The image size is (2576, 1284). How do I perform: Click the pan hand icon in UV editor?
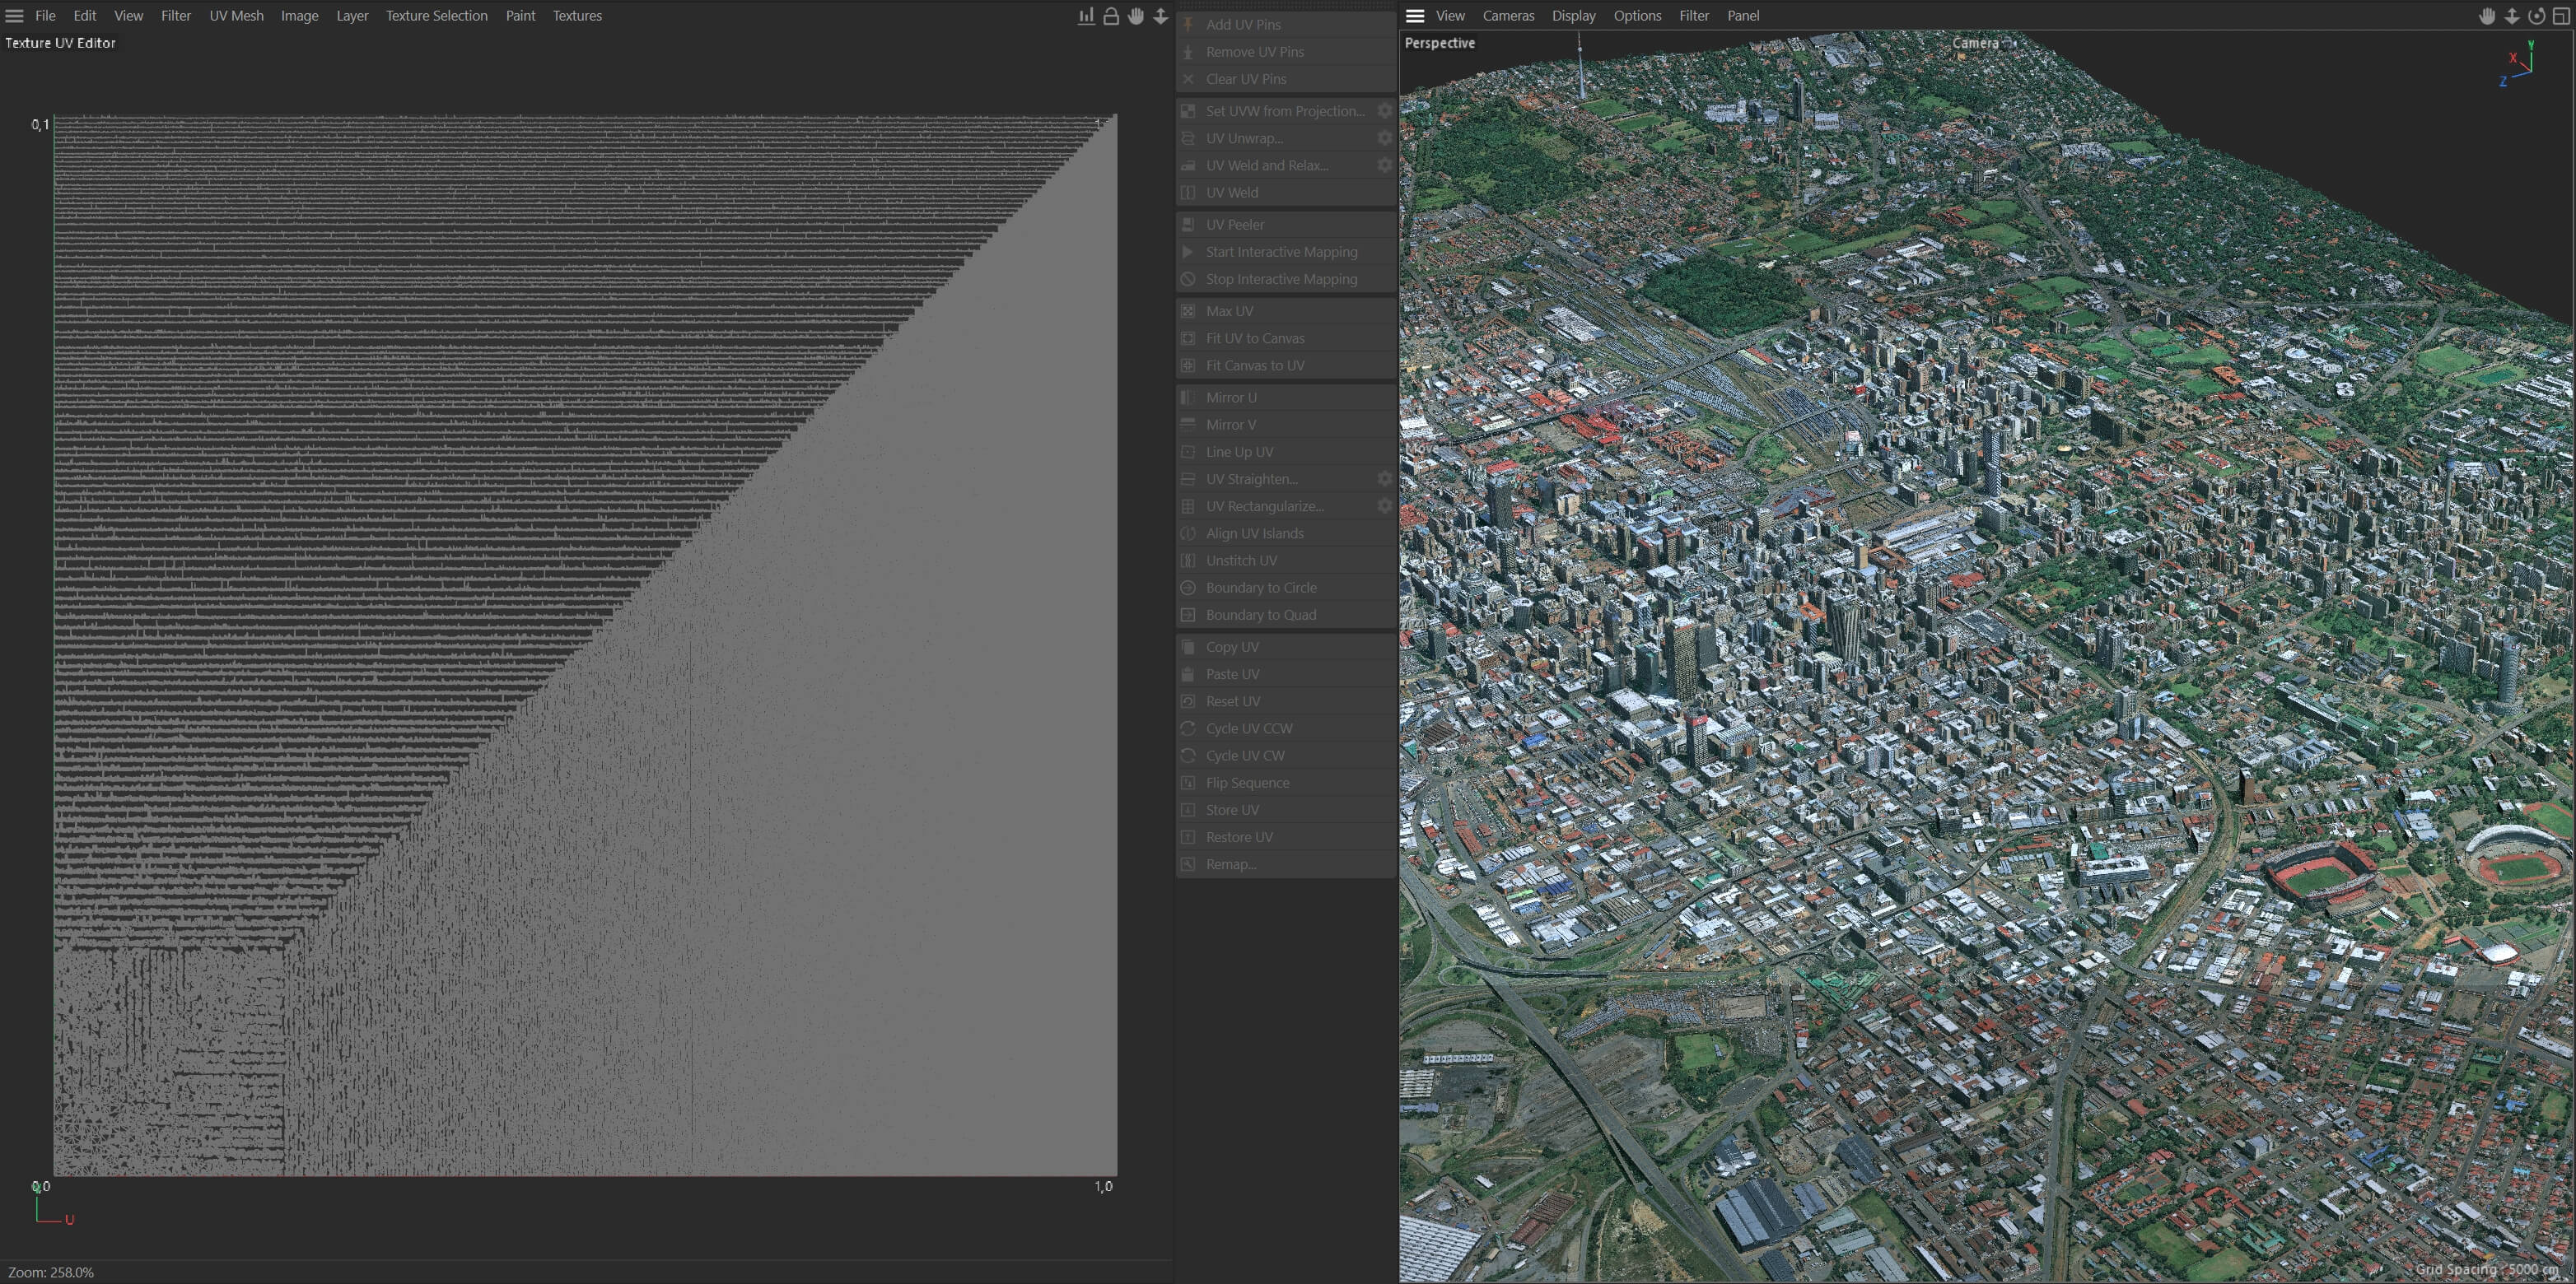point(1136,16)
